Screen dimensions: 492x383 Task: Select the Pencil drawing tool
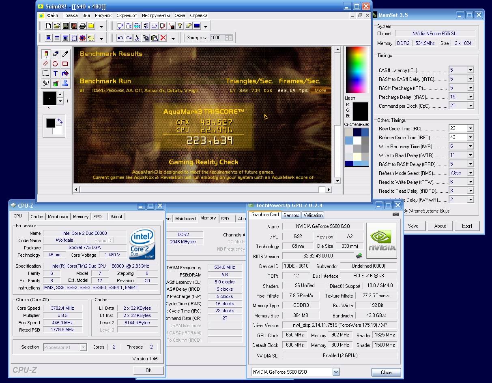click(45, 54)
